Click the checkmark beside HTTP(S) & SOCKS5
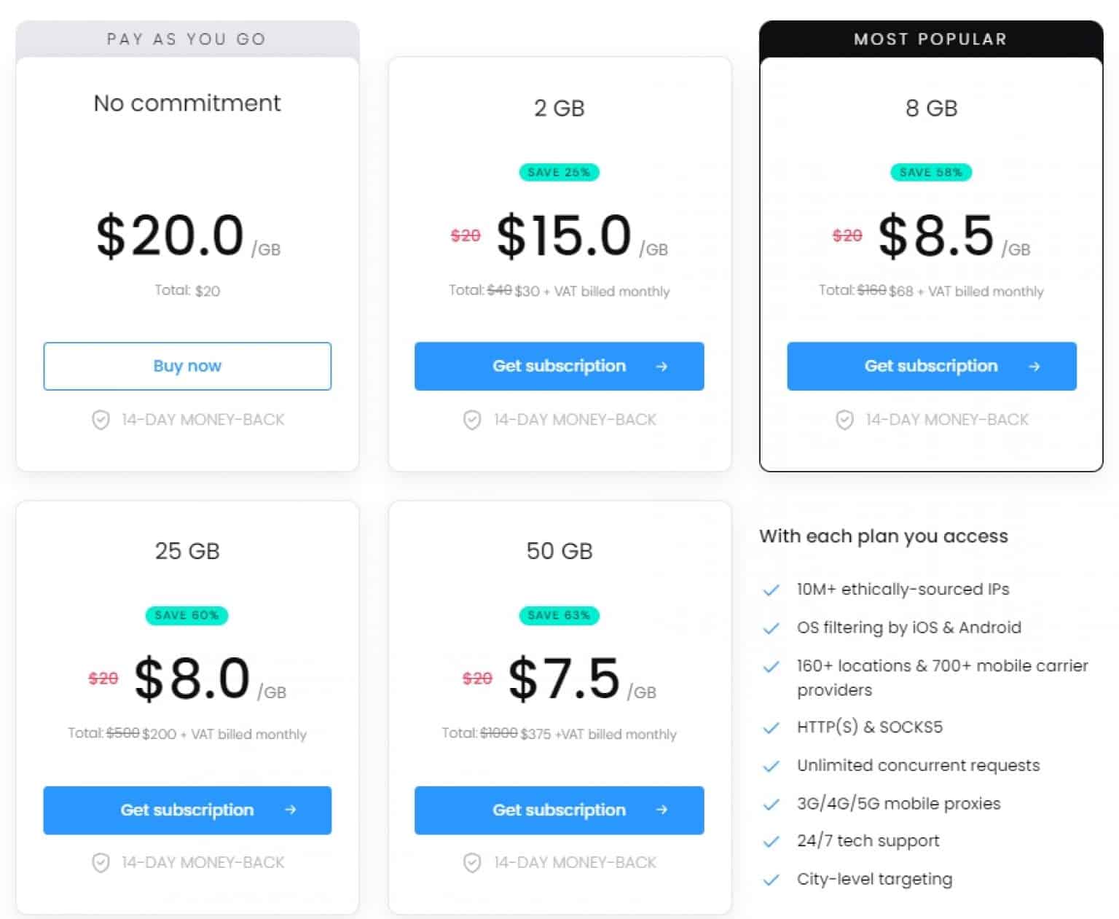 771,727
